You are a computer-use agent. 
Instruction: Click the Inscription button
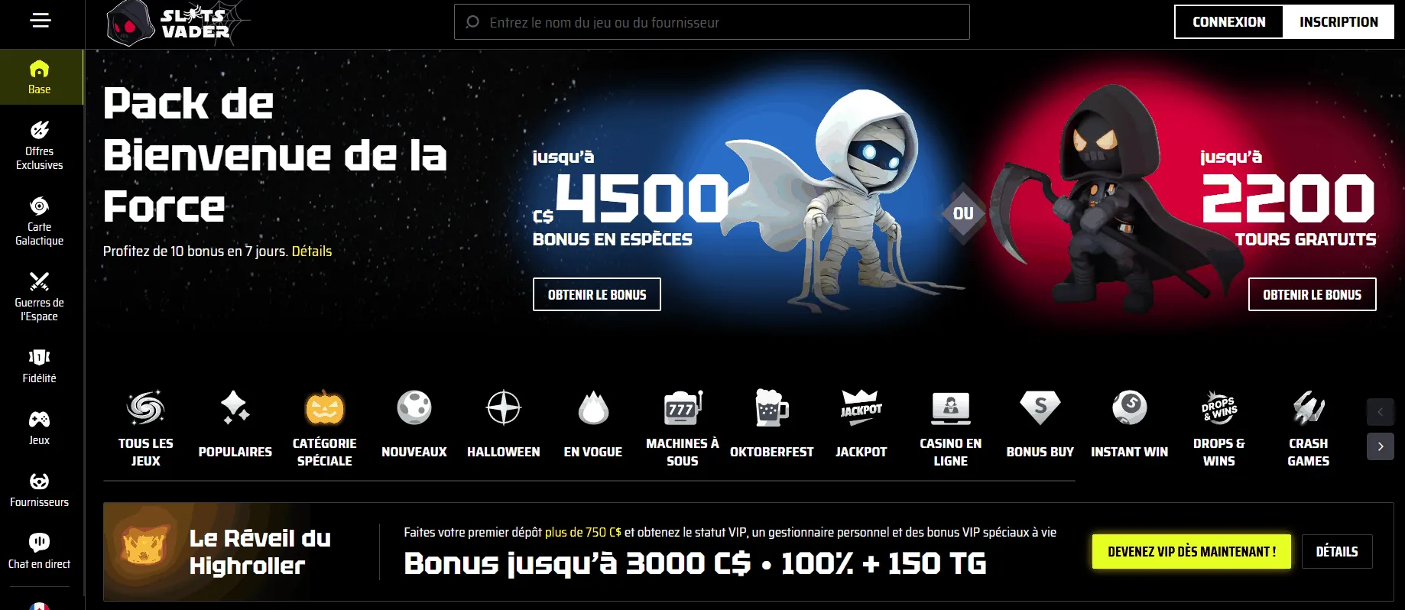click(x=1338, y=22)
